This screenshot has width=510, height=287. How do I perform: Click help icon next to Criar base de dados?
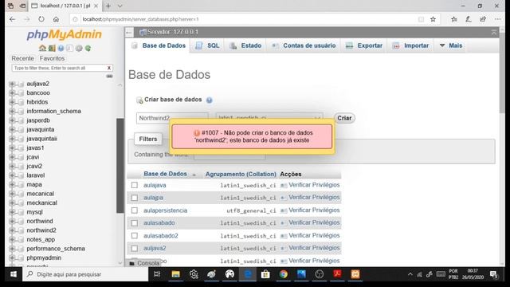point(209,100)
